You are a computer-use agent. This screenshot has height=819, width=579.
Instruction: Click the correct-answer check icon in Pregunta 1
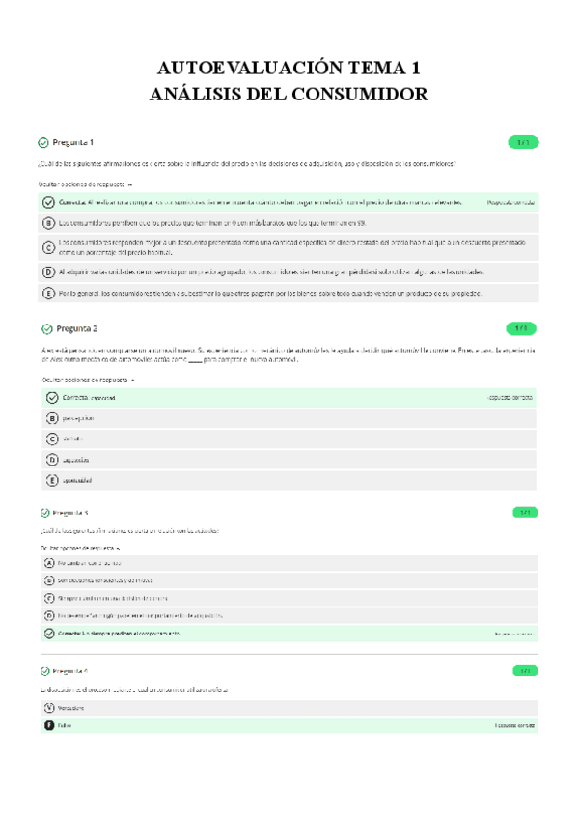pyautogui.click(x=48, y=202)
